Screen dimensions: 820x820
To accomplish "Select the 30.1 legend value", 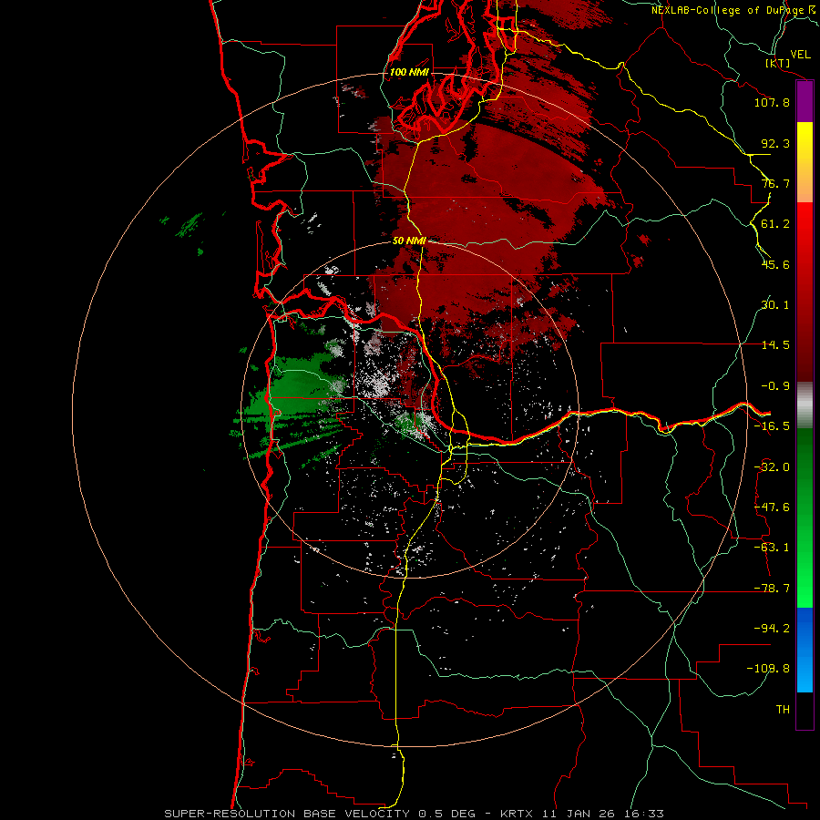I will coord(775,305).
